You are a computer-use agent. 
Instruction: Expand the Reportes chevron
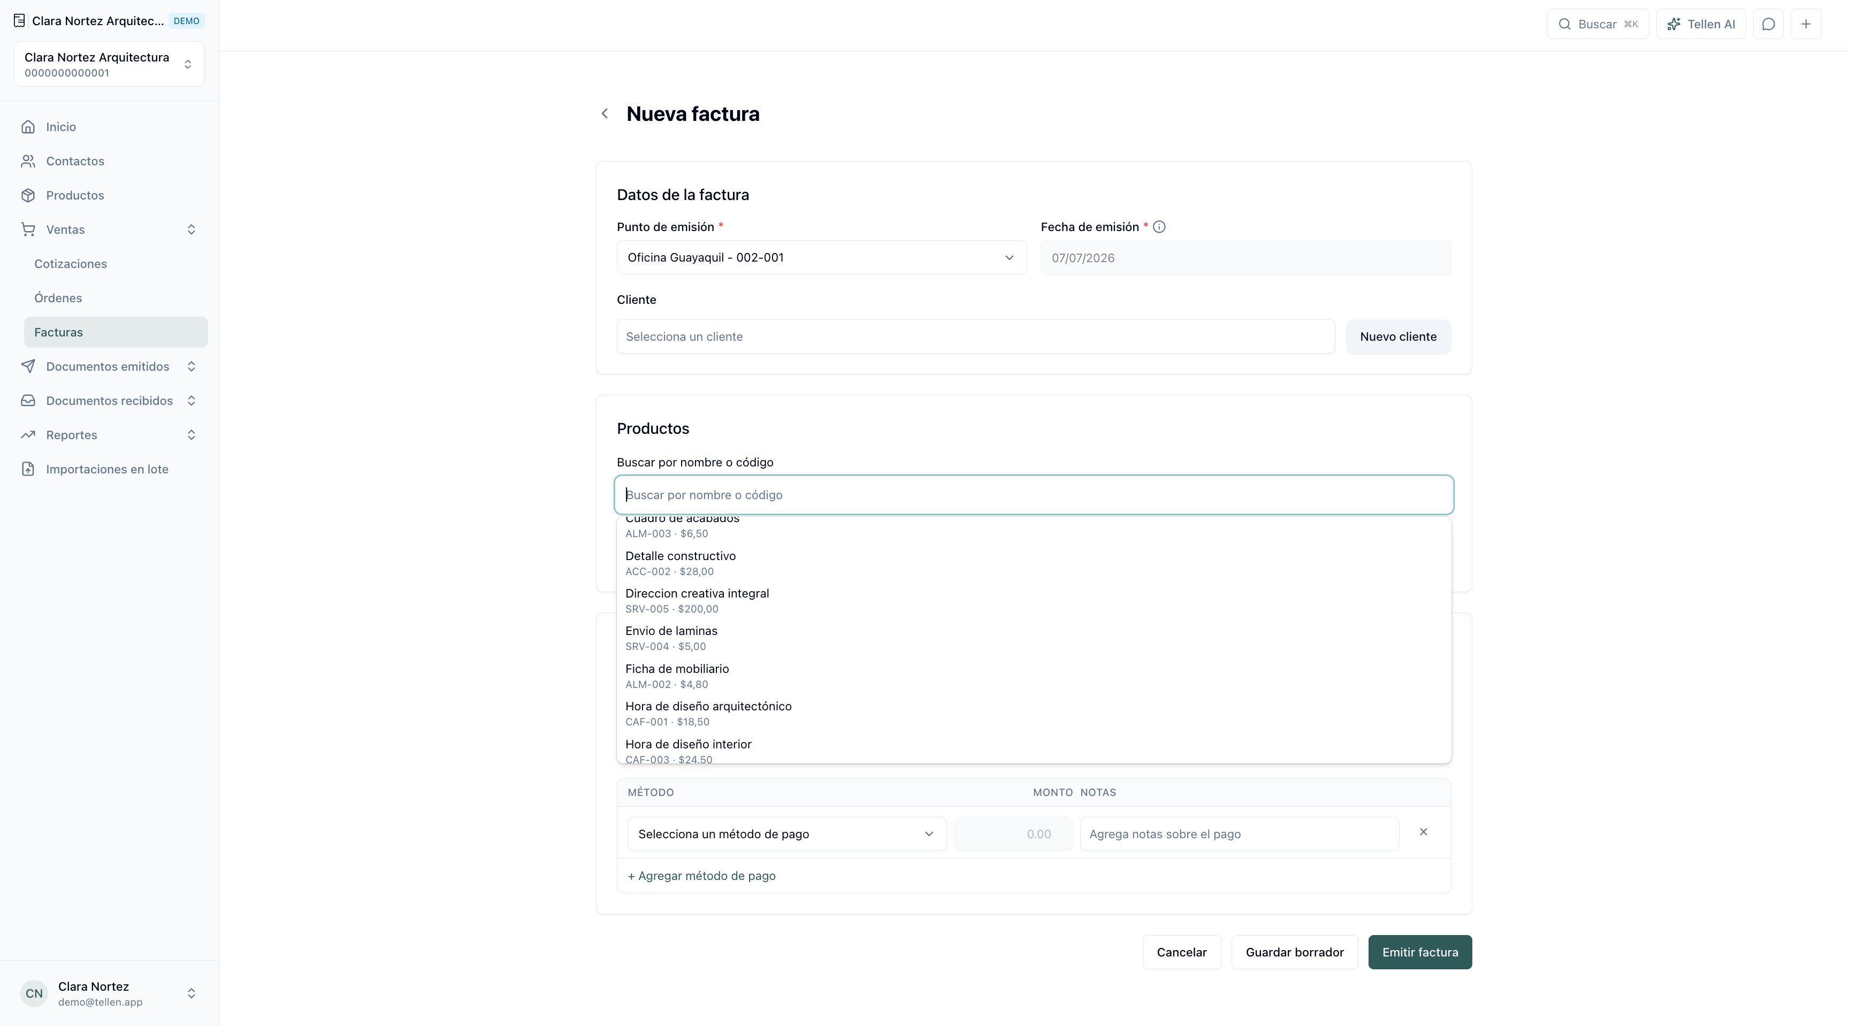pyautogui.click(x=191, y=435)
